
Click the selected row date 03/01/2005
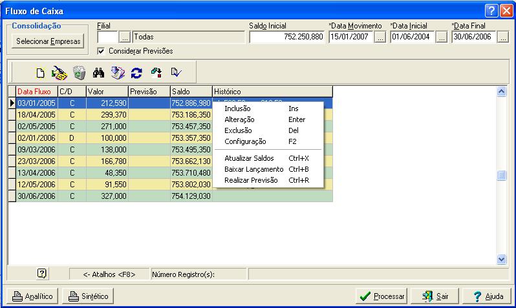[36, 103]
